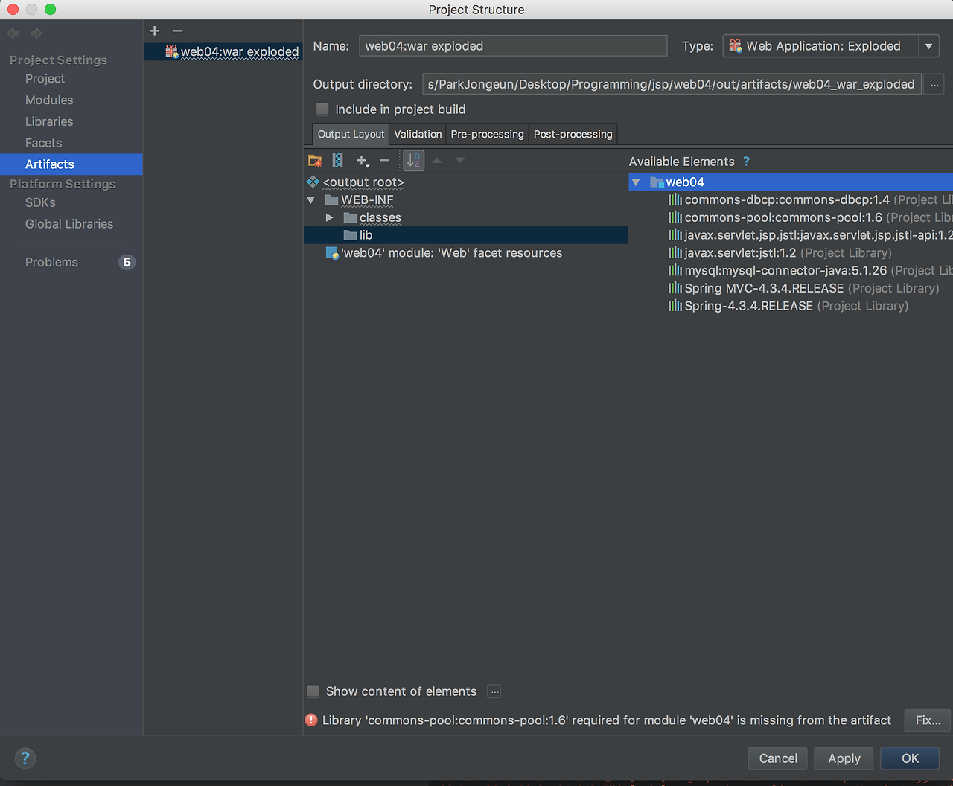Click the Output directory path field
Screen dimensions: 953x786
point(672,84)
